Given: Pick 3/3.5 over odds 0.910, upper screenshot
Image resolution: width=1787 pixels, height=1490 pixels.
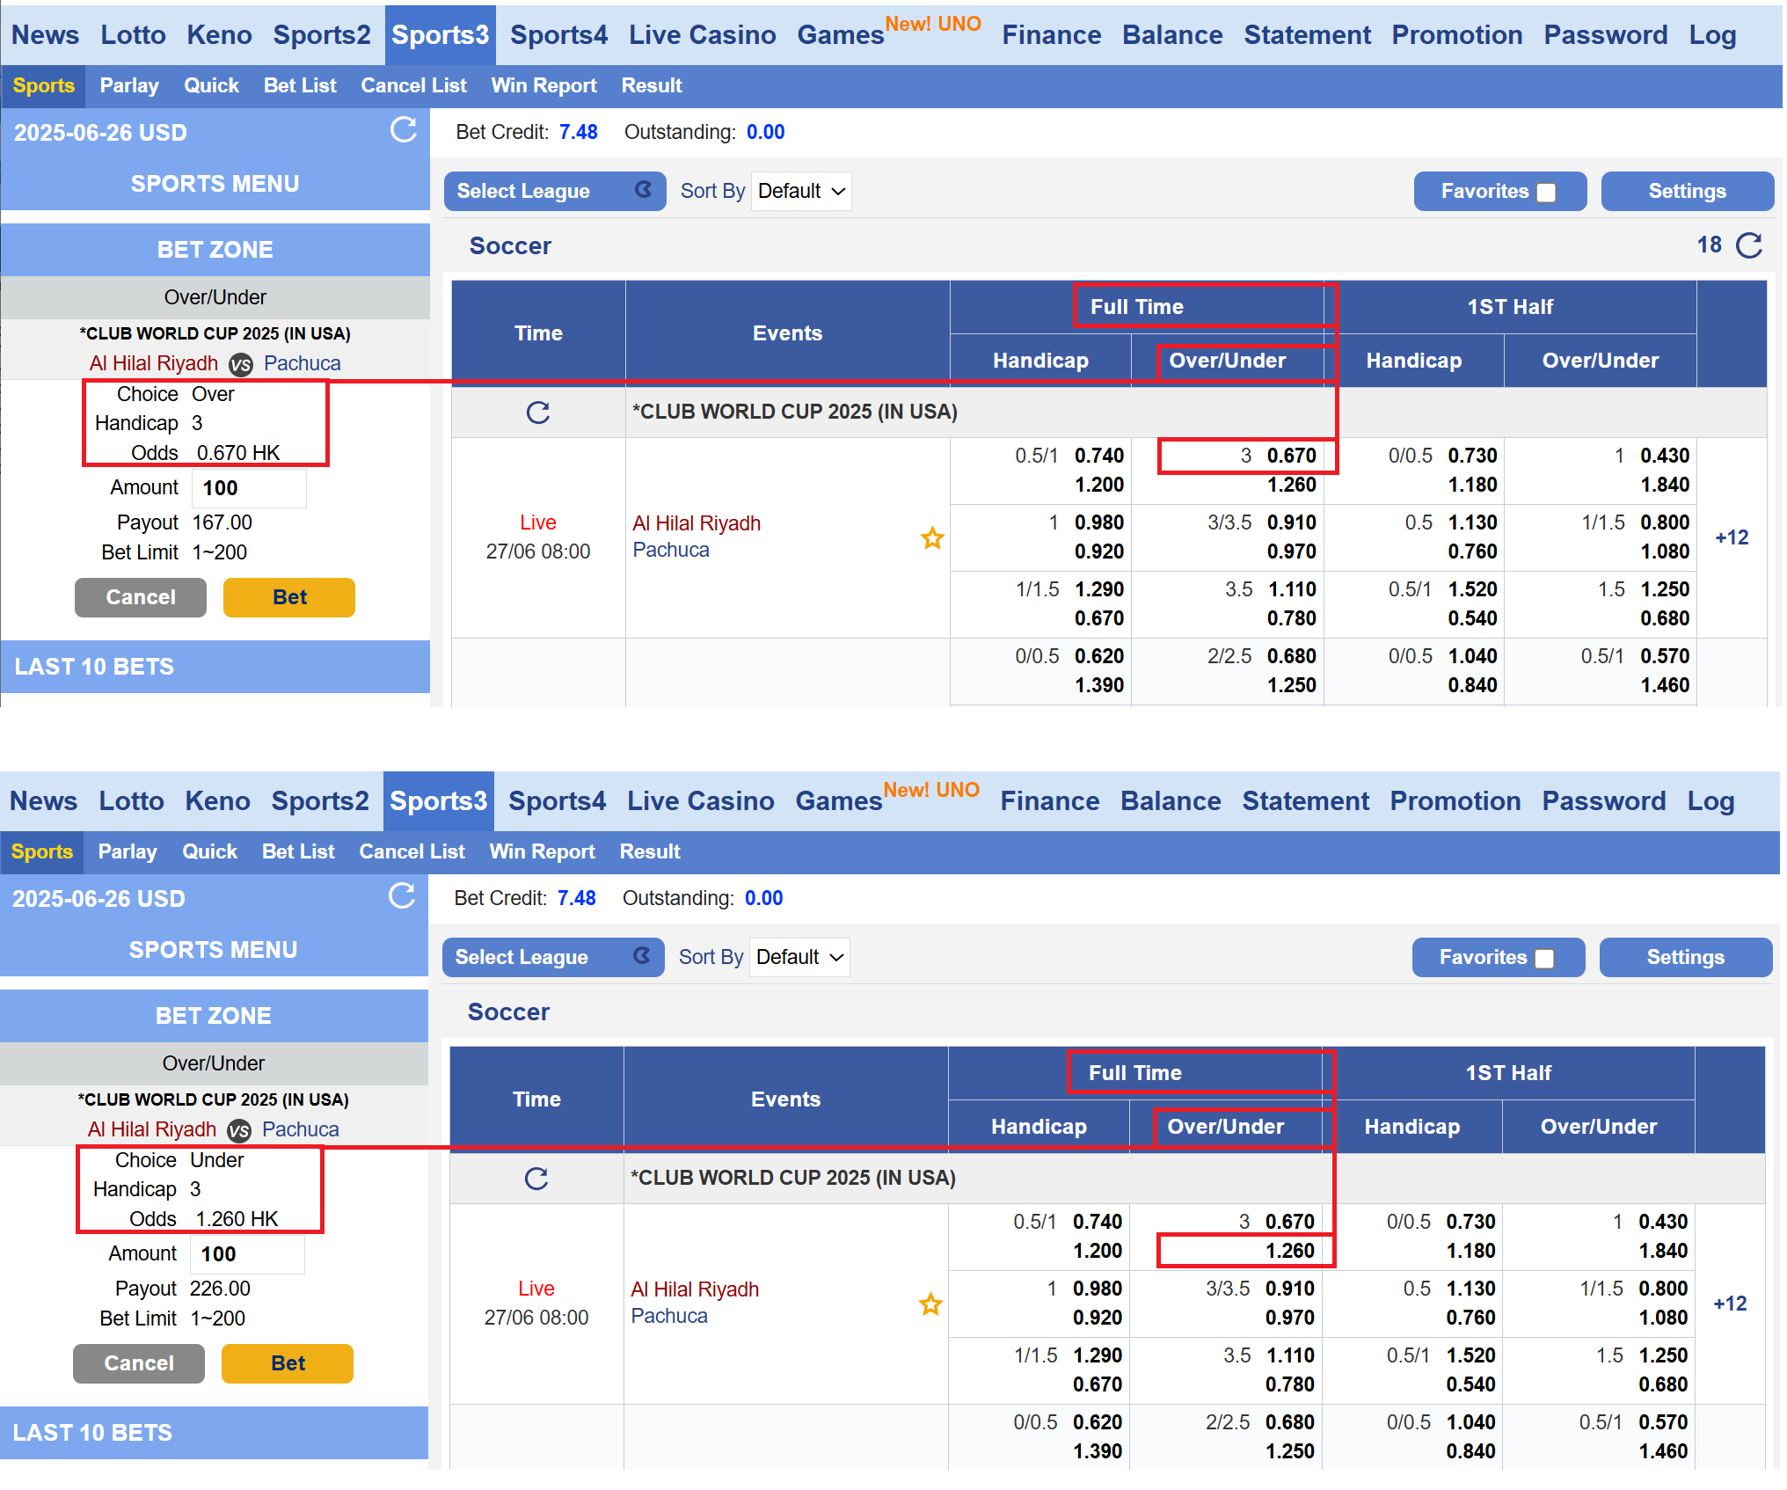Looking at the screenshot, I should pos(1291,522).
